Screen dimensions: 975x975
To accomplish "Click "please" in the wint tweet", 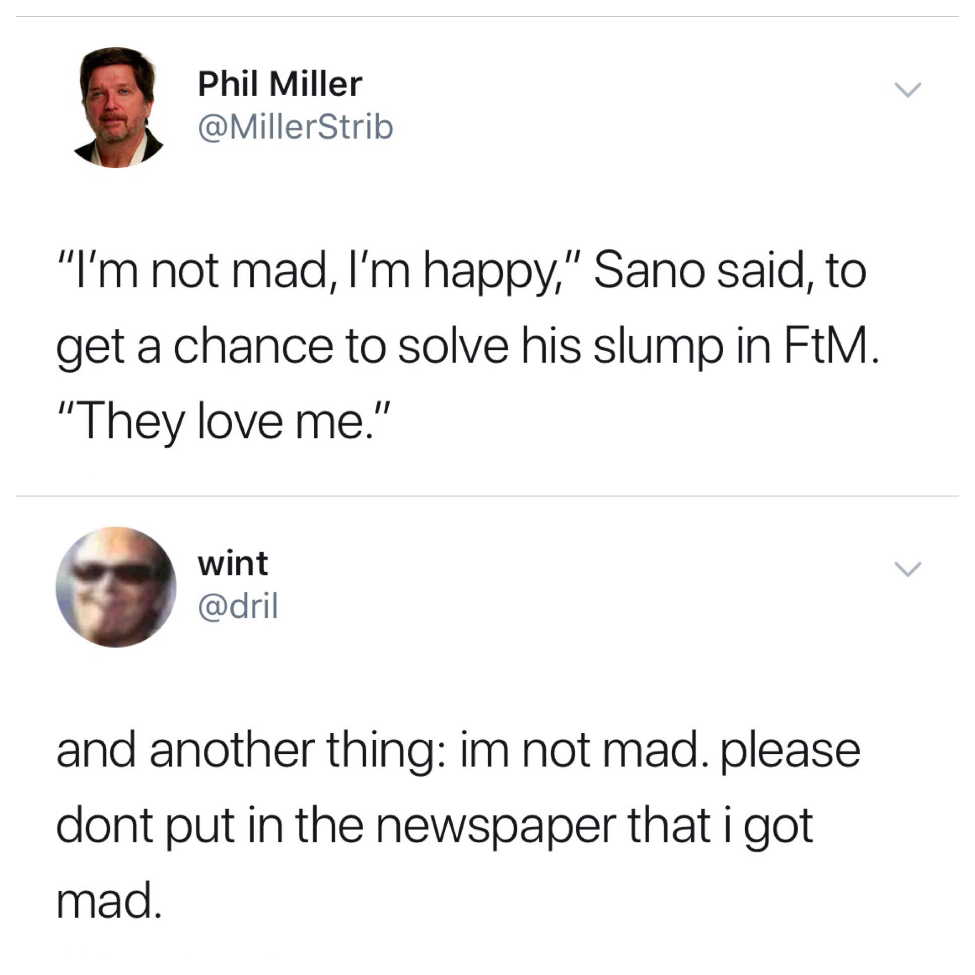I will [789, 750].
